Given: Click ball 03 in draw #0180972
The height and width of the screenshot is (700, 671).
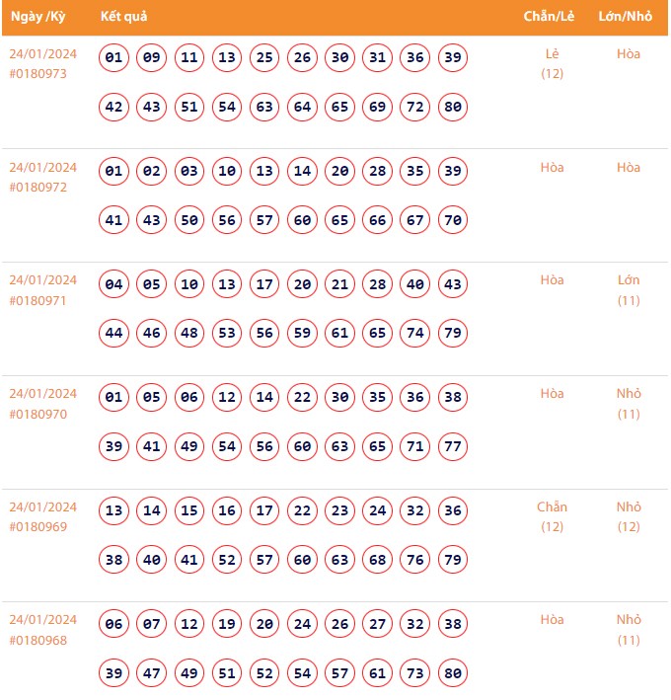Looking at the screenshot, I should (188, 171).
